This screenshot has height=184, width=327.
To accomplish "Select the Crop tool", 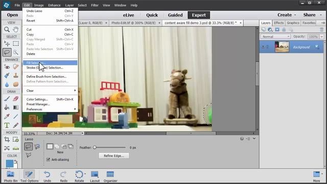I will pos(7,140).
